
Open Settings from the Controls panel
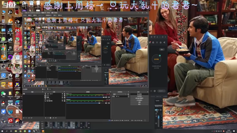pos(139,102)
